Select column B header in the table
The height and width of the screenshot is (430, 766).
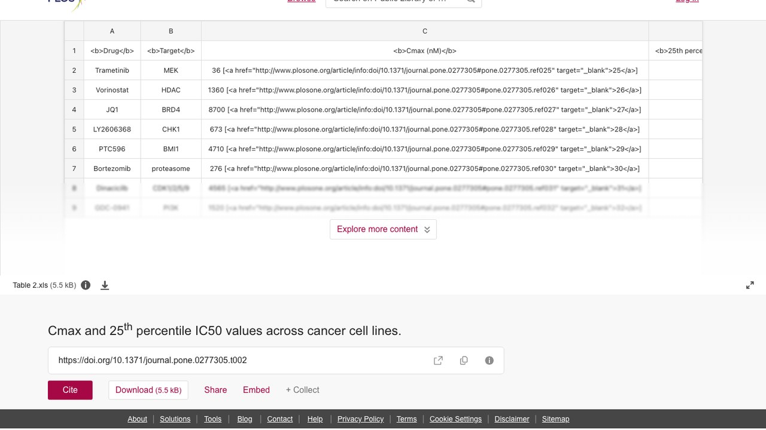point(171,31)
